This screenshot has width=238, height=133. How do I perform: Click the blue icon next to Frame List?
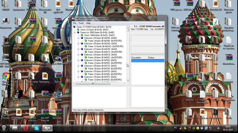point(78,33)
